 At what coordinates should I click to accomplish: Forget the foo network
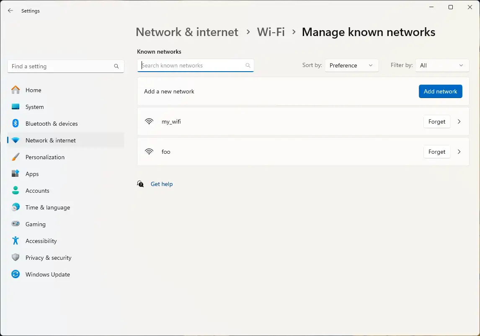click(x=437, y=152)
